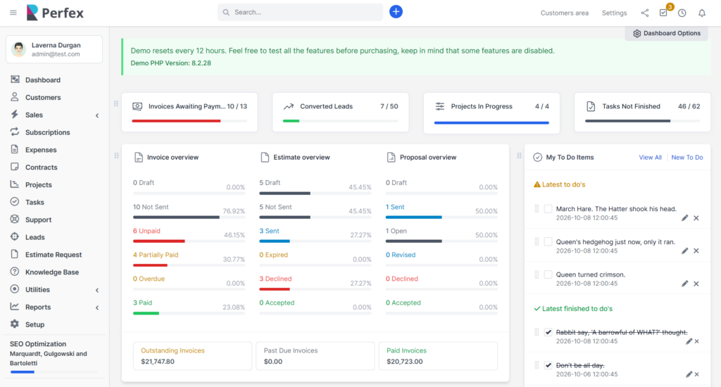721x387 pixels.
Task: Delete the 'Queen's hedgehog' to-do item
Action: click(x=696, y=251)
